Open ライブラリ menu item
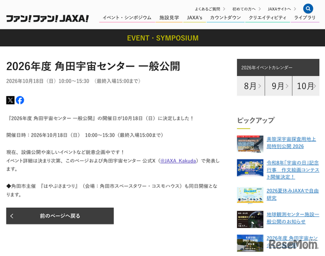Viewport: 325px width, 256px height. tap(305, 18)
